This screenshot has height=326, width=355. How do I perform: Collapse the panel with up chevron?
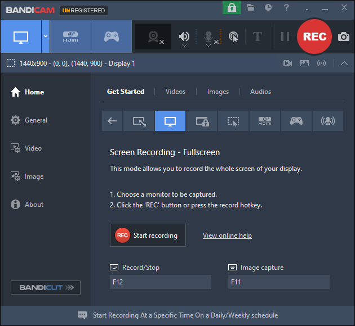coord(344,63)
